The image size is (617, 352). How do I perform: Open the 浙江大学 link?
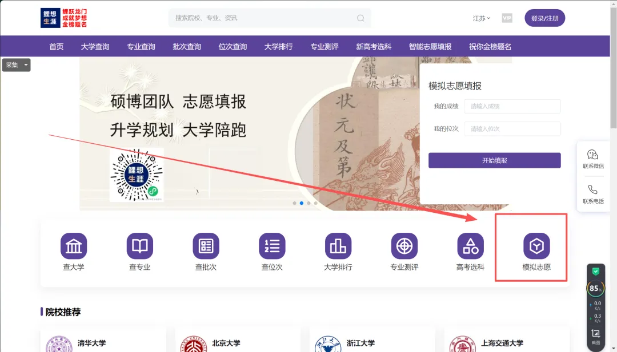[x=361, y=343]
